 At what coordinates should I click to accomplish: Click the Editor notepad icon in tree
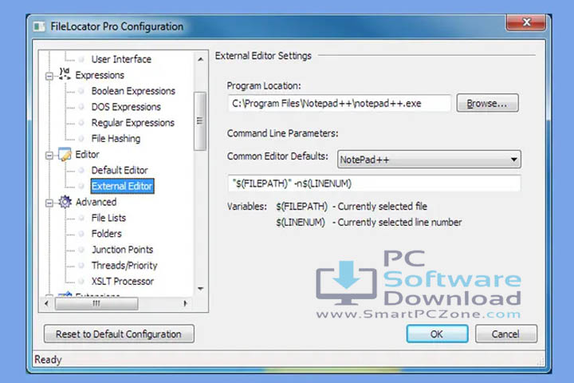(65, 154)
